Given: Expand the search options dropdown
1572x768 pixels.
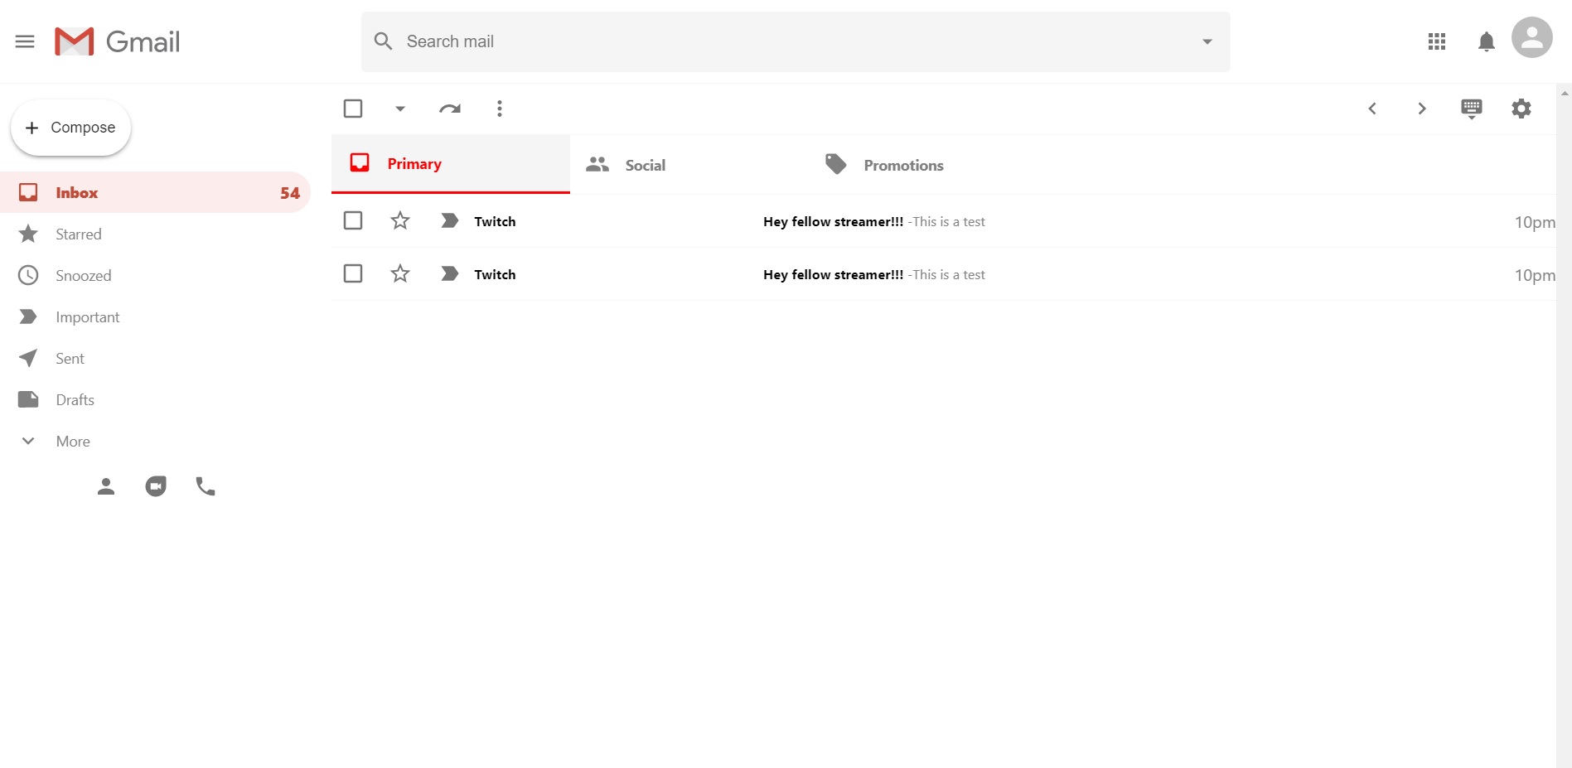Looking at the screenshot, I should (1207, 41).
